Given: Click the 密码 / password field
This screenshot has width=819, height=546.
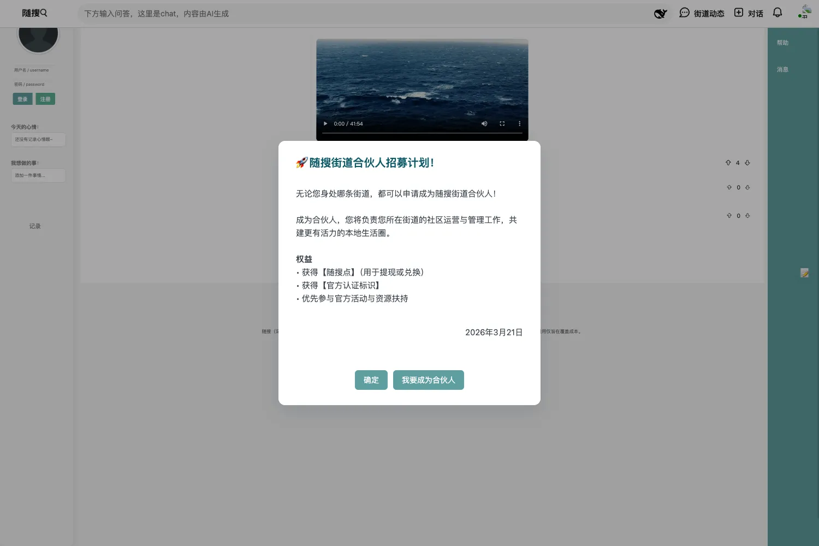Looking at the screenshot, I should point(34,84).
